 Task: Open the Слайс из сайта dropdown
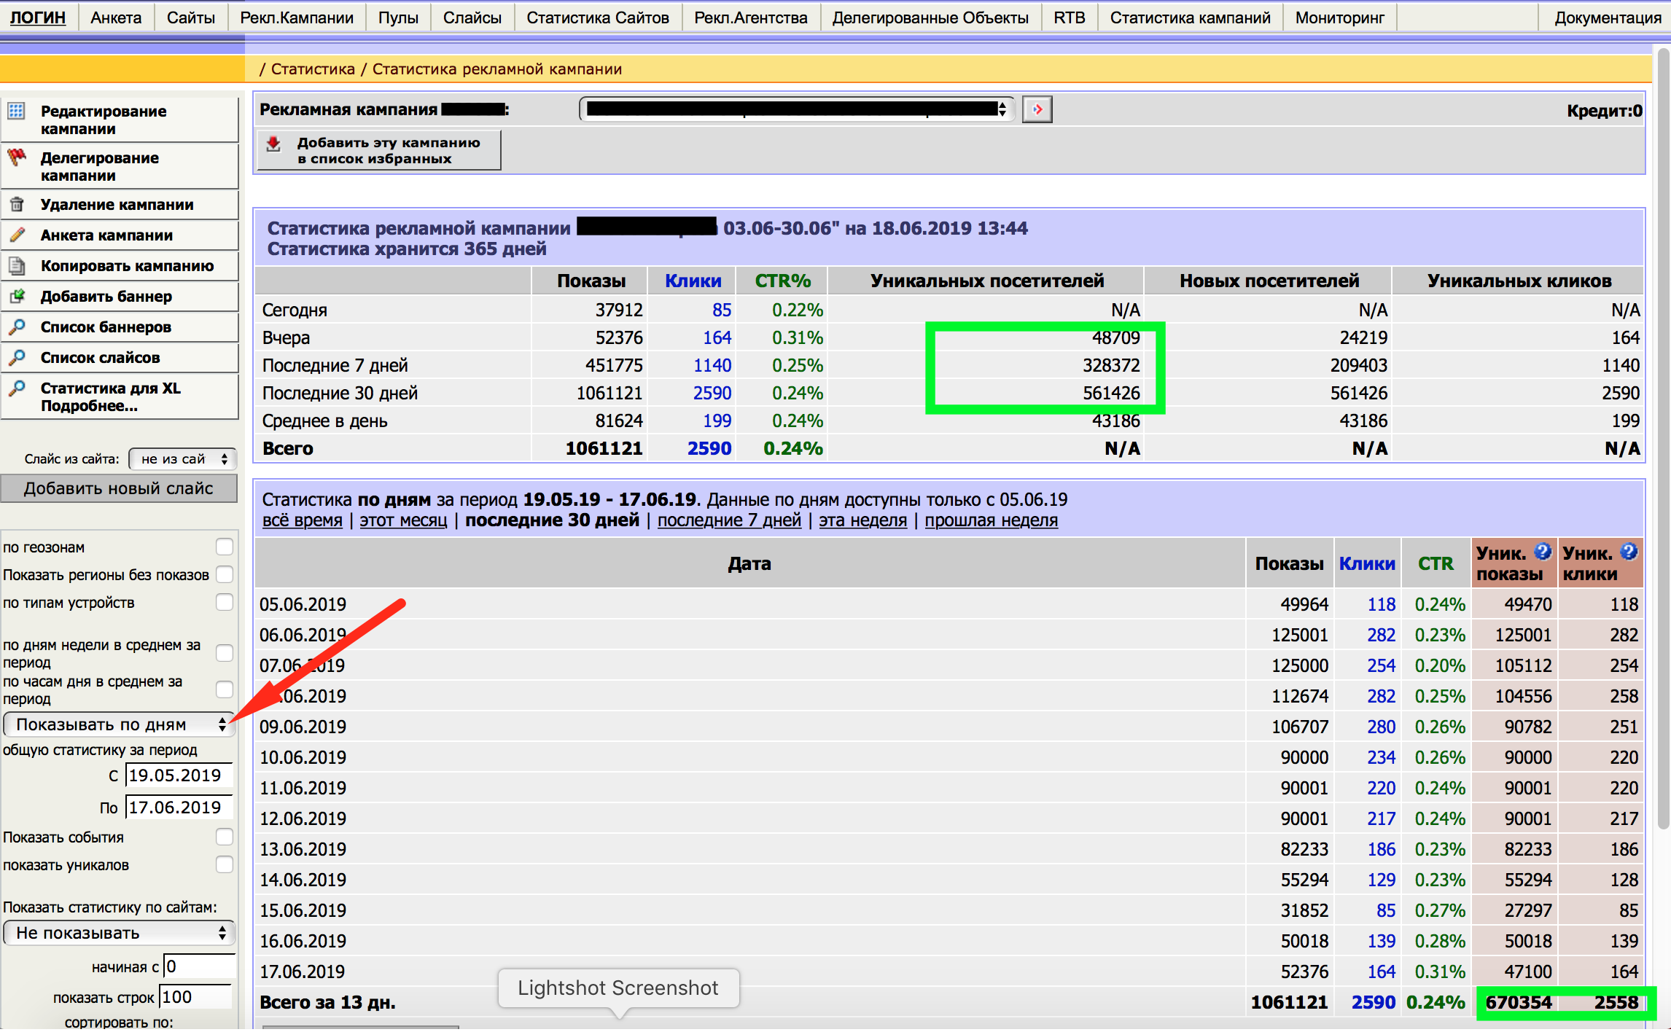pos(182,459)
